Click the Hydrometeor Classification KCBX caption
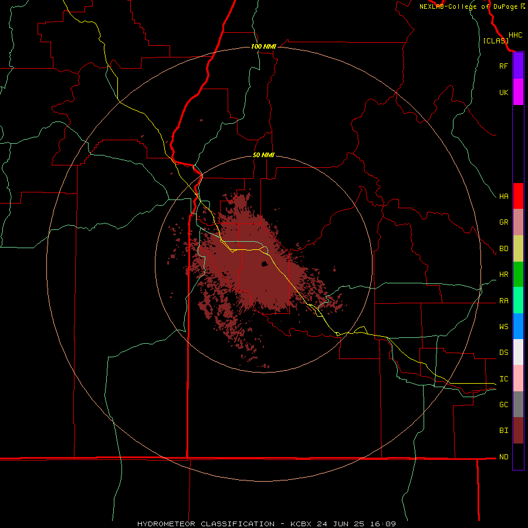Screen dimensions: 528x528 click(x=266, y=524)
